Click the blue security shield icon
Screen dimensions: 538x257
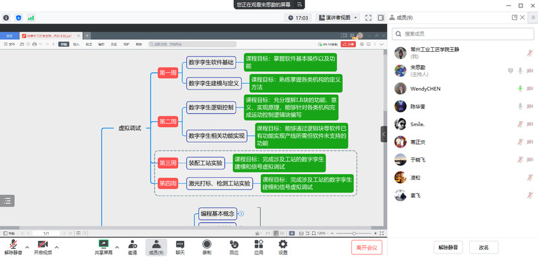click(x=18, y=17)
